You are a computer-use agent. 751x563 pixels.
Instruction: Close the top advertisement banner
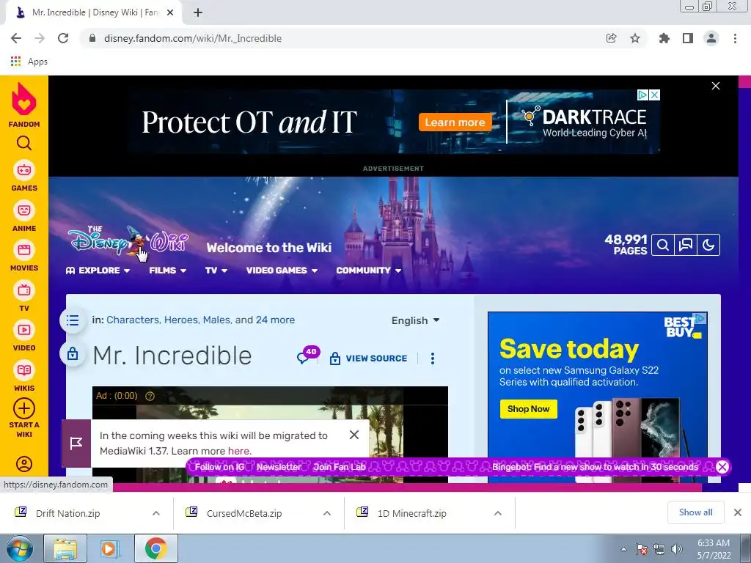pyautogui.click(x=716, y=86)
